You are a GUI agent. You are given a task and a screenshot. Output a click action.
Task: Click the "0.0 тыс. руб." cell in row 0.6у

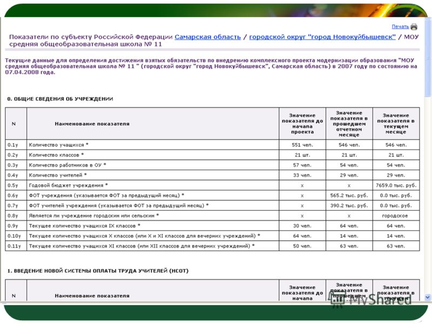click(x=396, y=195)
